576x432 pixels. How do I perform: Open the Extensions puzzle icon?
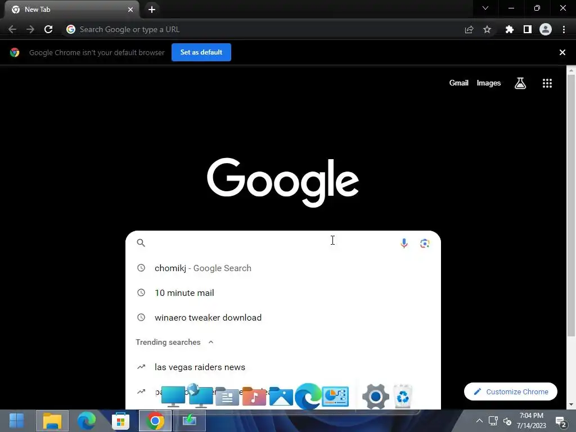click(509, 29)
